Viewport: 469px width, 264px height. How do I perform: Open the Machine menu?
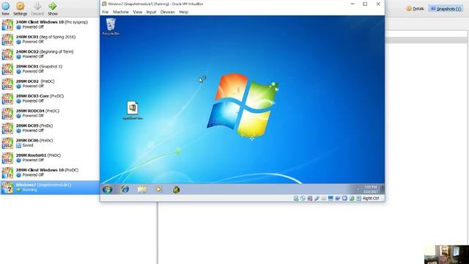coord(120,12)
